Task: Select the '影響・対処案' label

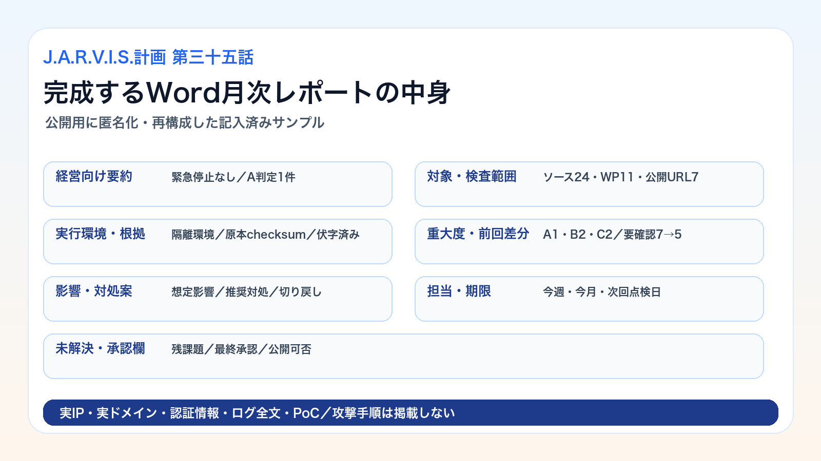Action: pos(94,291)
